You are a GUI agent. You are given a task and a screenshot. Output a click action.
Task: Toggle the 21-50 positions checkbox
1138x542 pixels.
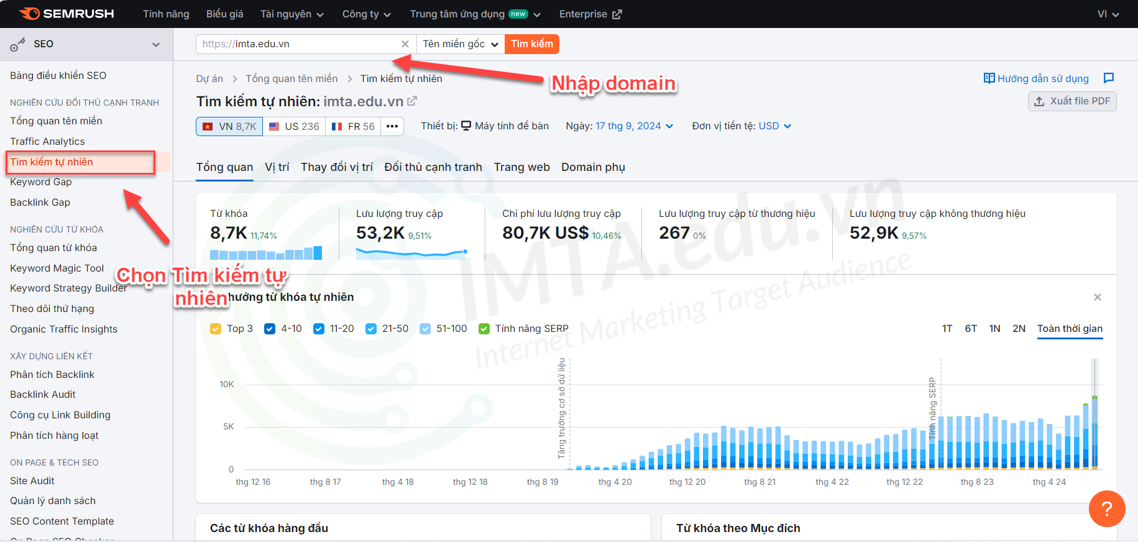click(x=371, y=329)
